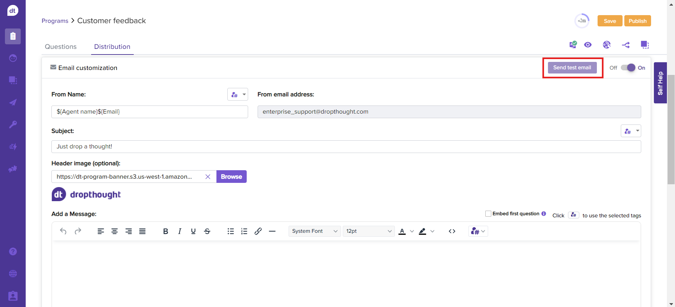Open the theme palette icon

click(606, 45)
